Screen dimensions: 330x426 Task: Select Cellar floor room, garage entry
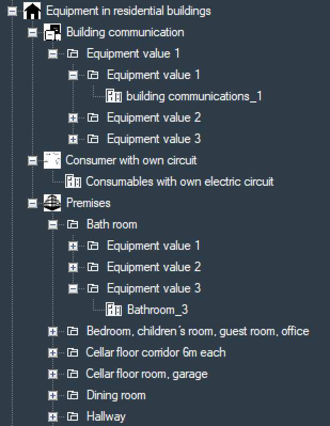147,374
